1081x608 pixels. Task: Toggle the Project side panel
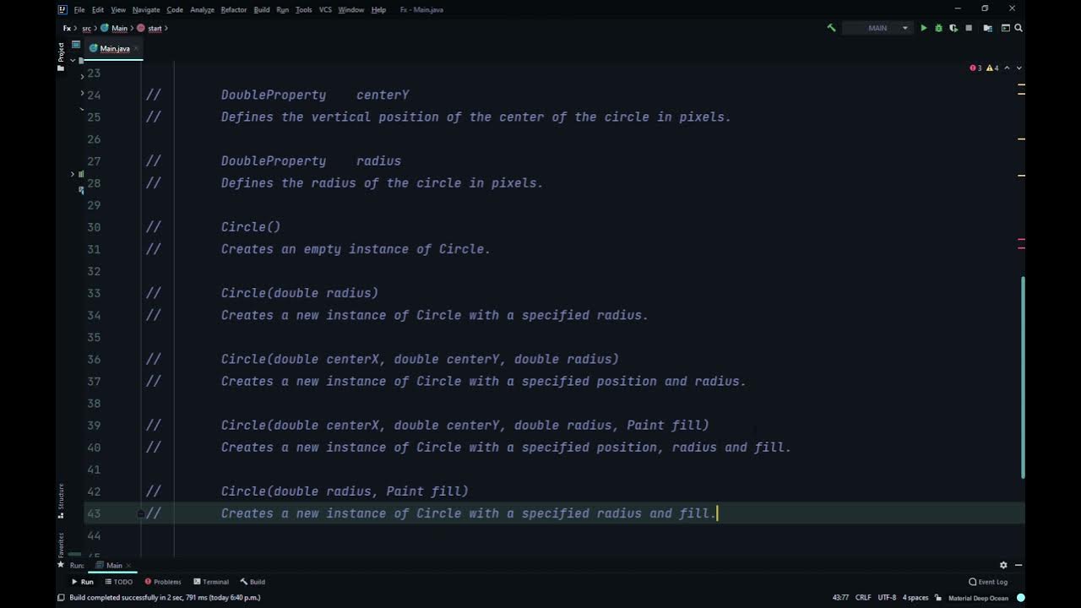pos(61,52)
